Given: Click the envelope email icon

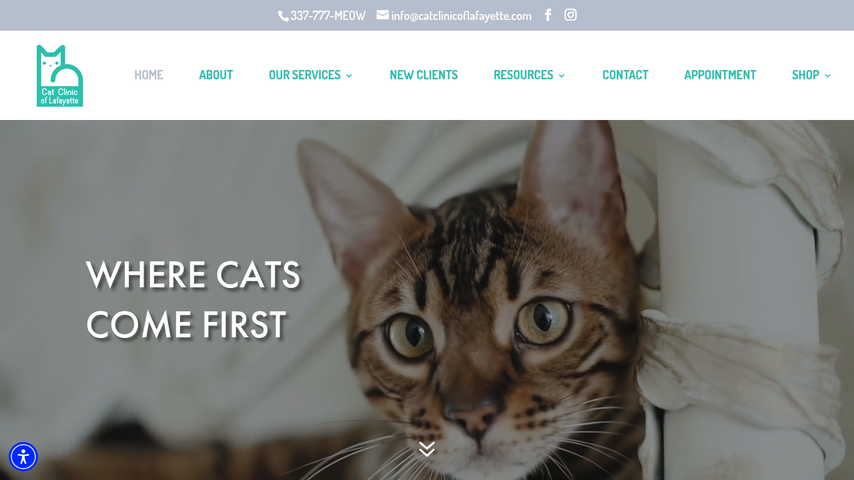Looking at the screenshot, I should pyautogui.click(x=383, y=15).
